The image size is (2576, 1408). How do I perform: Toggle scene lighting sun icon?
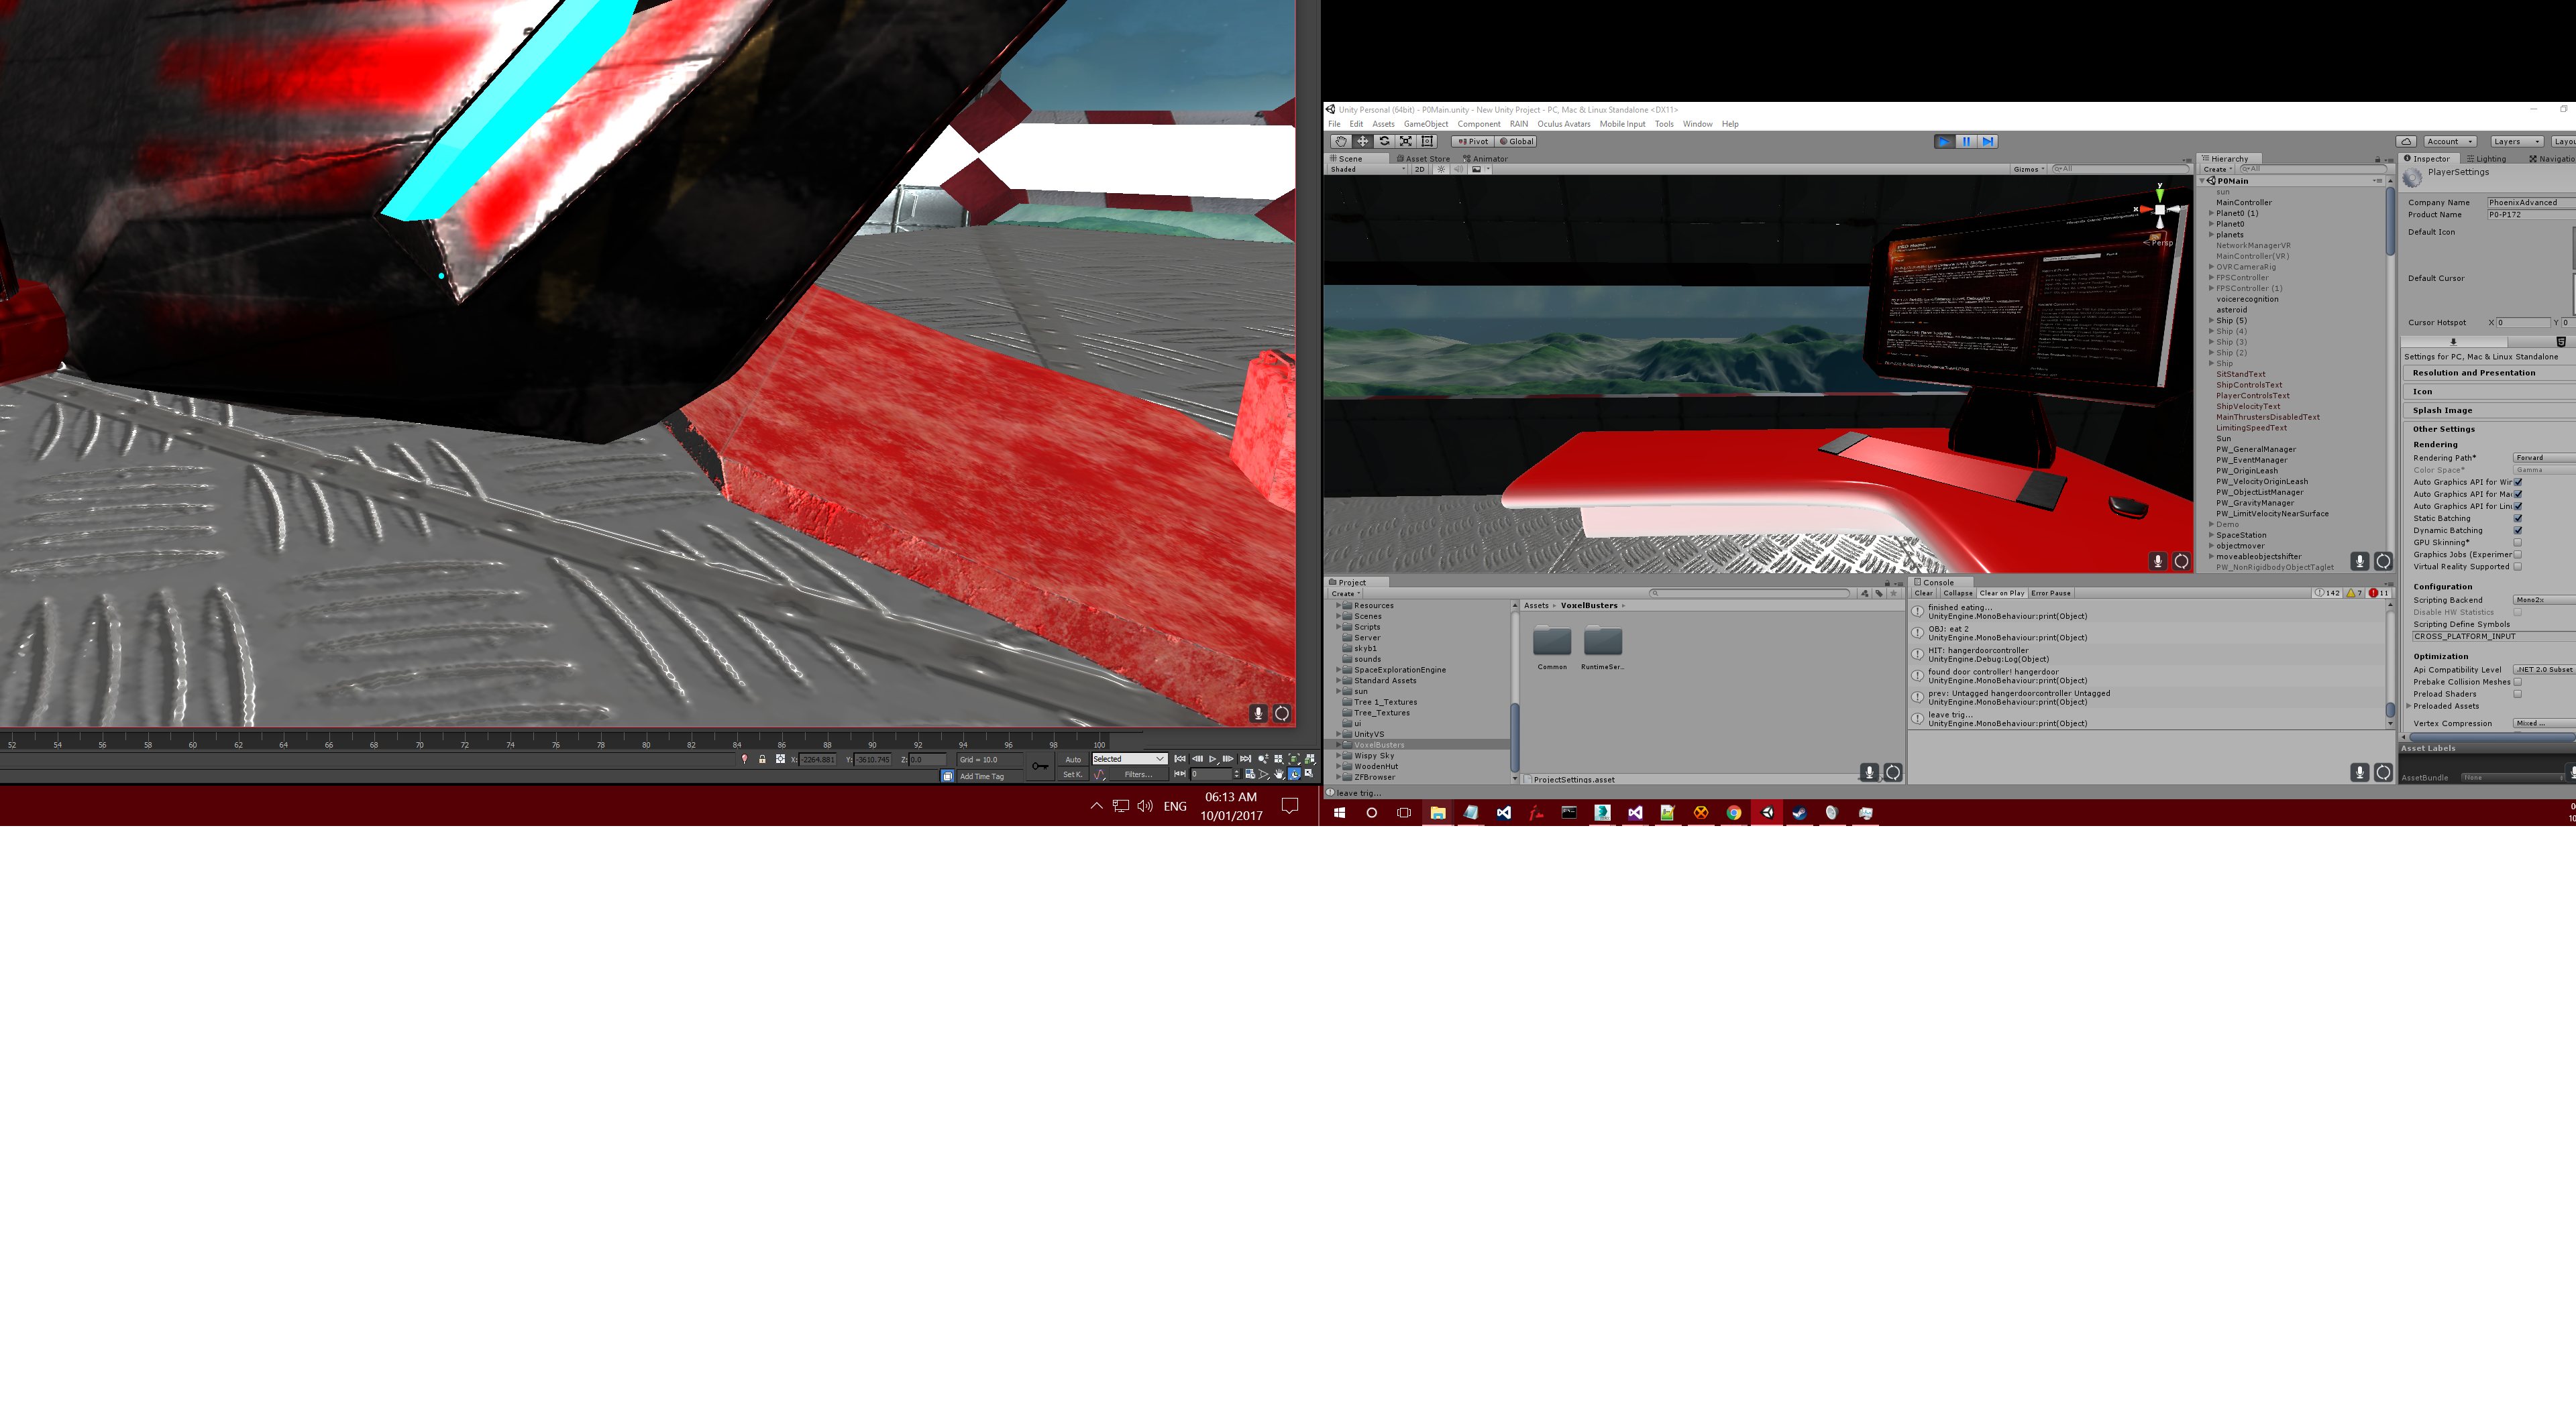pos(1441,169)
